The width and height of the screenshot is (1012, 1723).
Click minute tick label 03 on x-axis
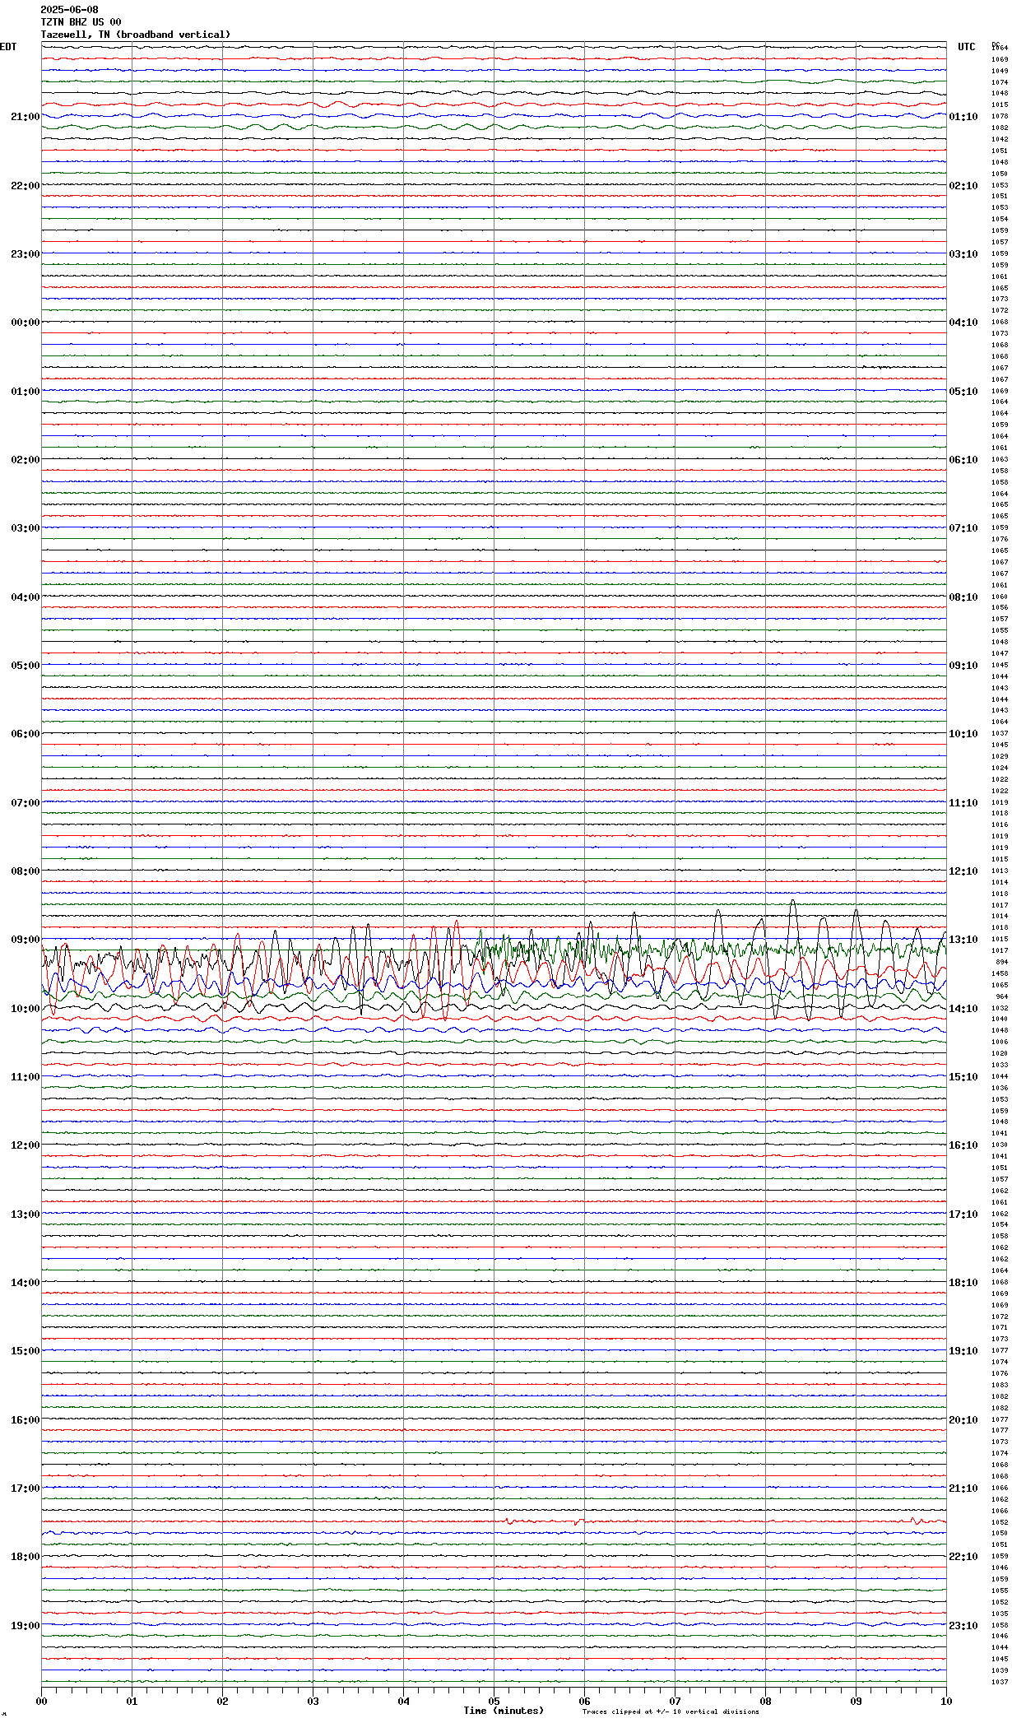[x=313, y=1702]
